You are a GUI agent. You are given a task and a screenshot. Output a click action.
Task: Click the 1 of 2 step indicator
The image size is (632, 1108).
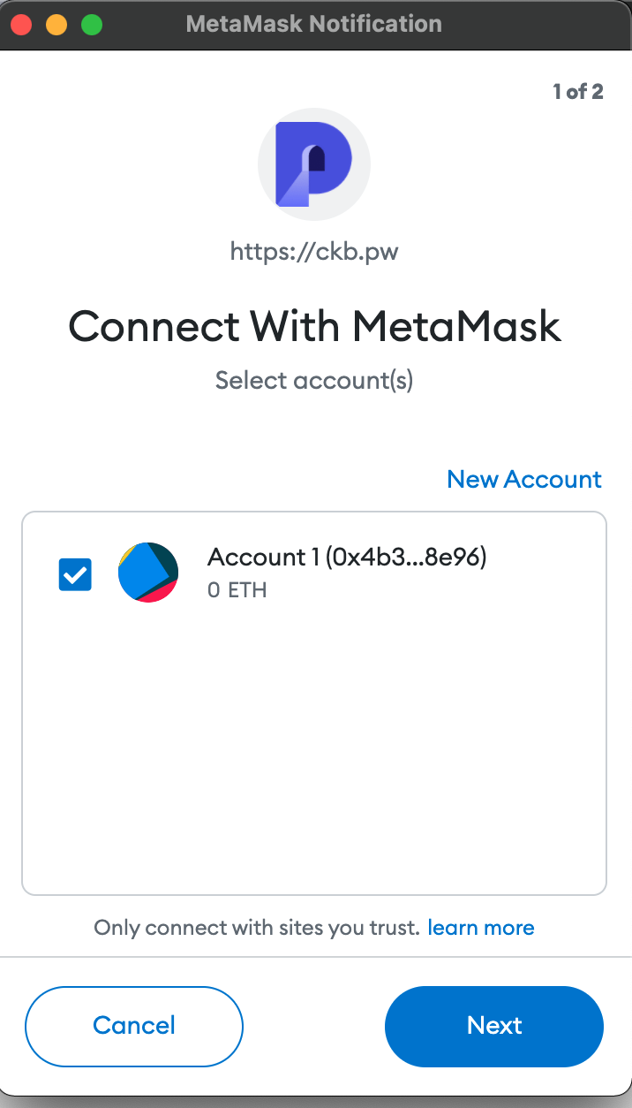point(578,91)
